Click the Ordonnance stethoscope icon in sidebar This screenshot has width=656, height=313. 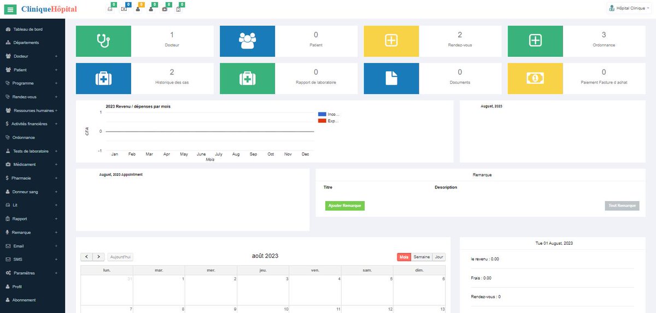pyautogui.click(x=8, y=138)
